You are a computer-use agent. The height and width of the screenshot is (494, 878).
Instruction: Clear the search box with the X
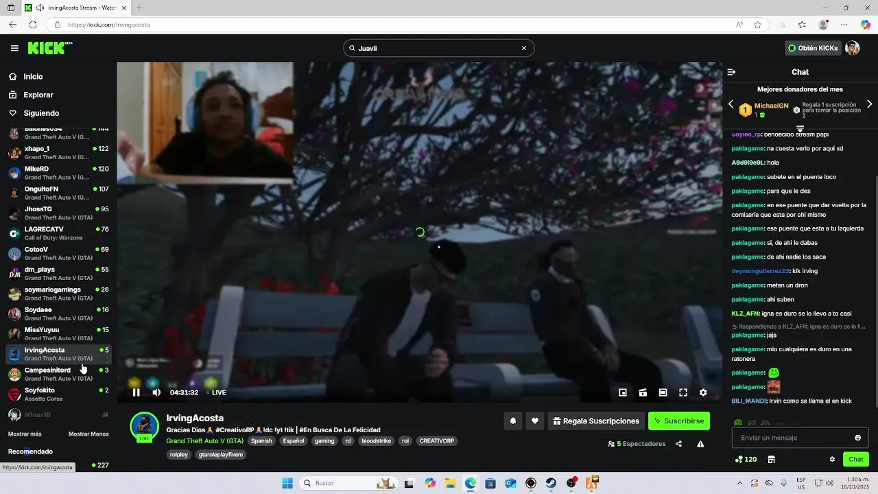pyautogui.click(x=524, y=48)
